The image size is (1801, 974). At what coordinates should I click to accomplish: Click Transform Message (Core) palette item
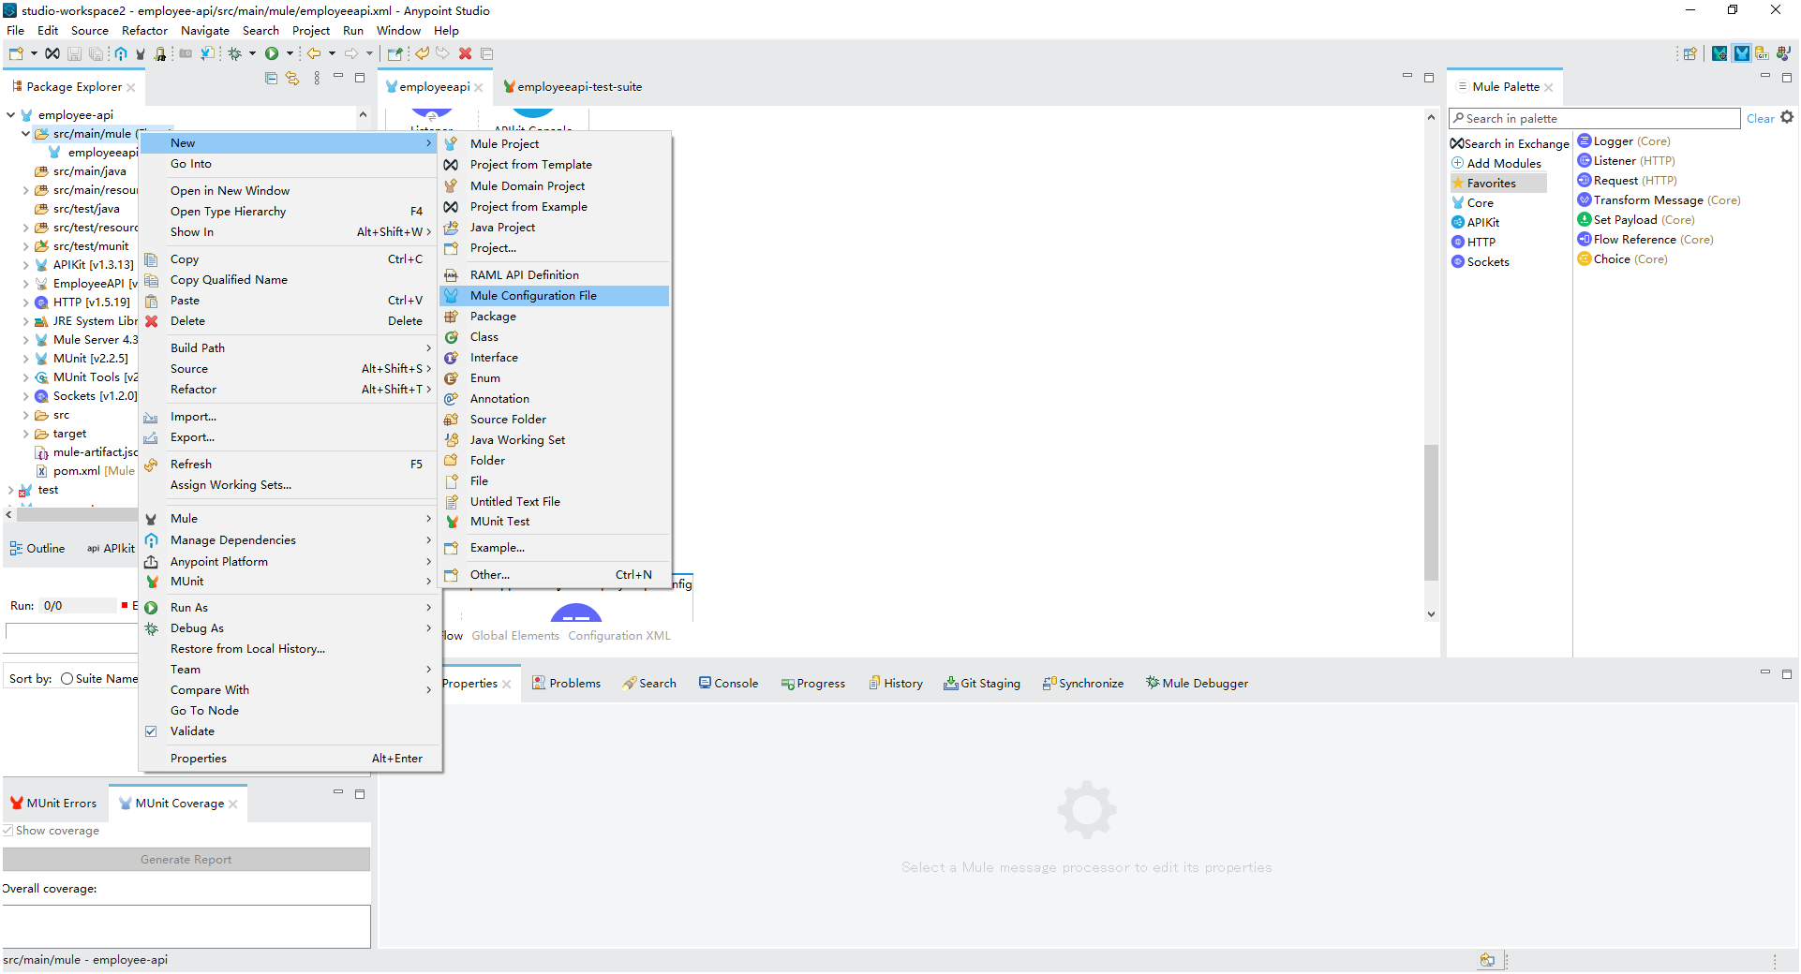1659,200
